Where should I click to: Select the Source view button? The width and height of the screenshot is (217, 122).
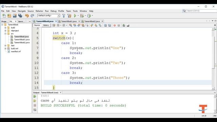click(x=37, y=25)
